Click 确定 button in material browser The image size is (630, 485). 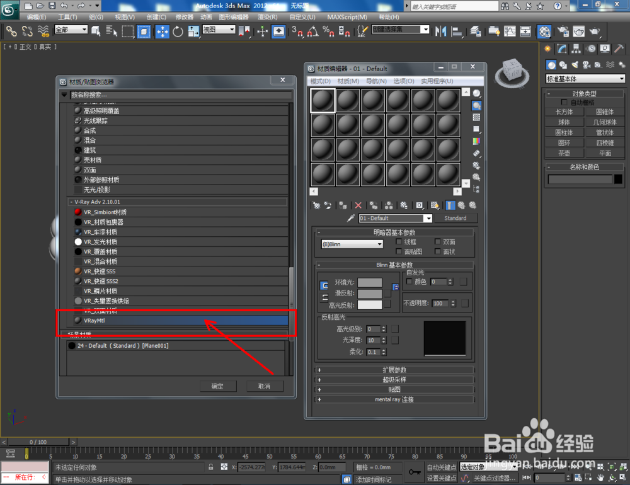pos(217,386)
